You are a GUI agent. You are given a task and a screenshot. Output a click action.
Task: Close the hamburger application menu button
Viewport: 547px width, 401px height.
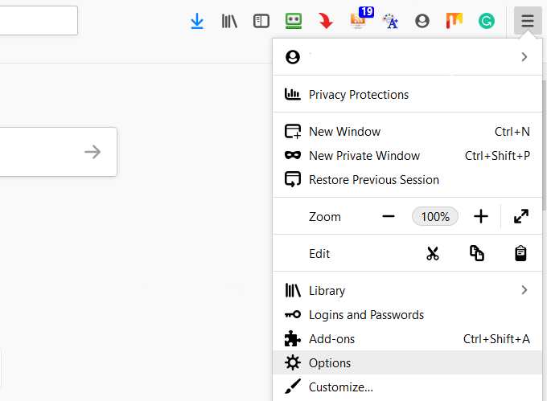click(x=527, y=21)
